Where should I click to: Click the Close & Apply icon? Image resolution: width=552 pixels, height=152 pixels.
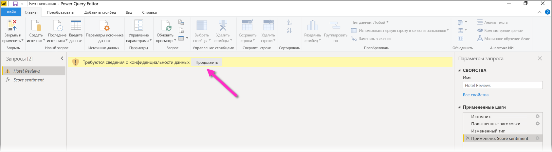click(x=12, y=25)
